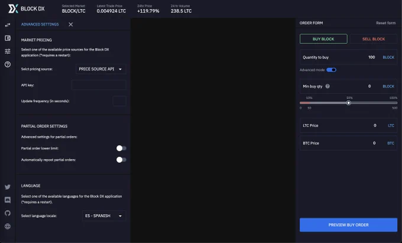Click the Partial Order Settings heading

pyautogui.click(x=44, y=126)
